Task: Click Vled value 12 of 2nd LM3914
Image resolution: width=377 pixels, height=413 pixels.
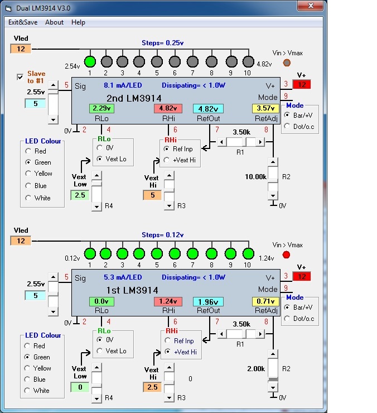Action: pyautogui.click(x=21, y=49)
